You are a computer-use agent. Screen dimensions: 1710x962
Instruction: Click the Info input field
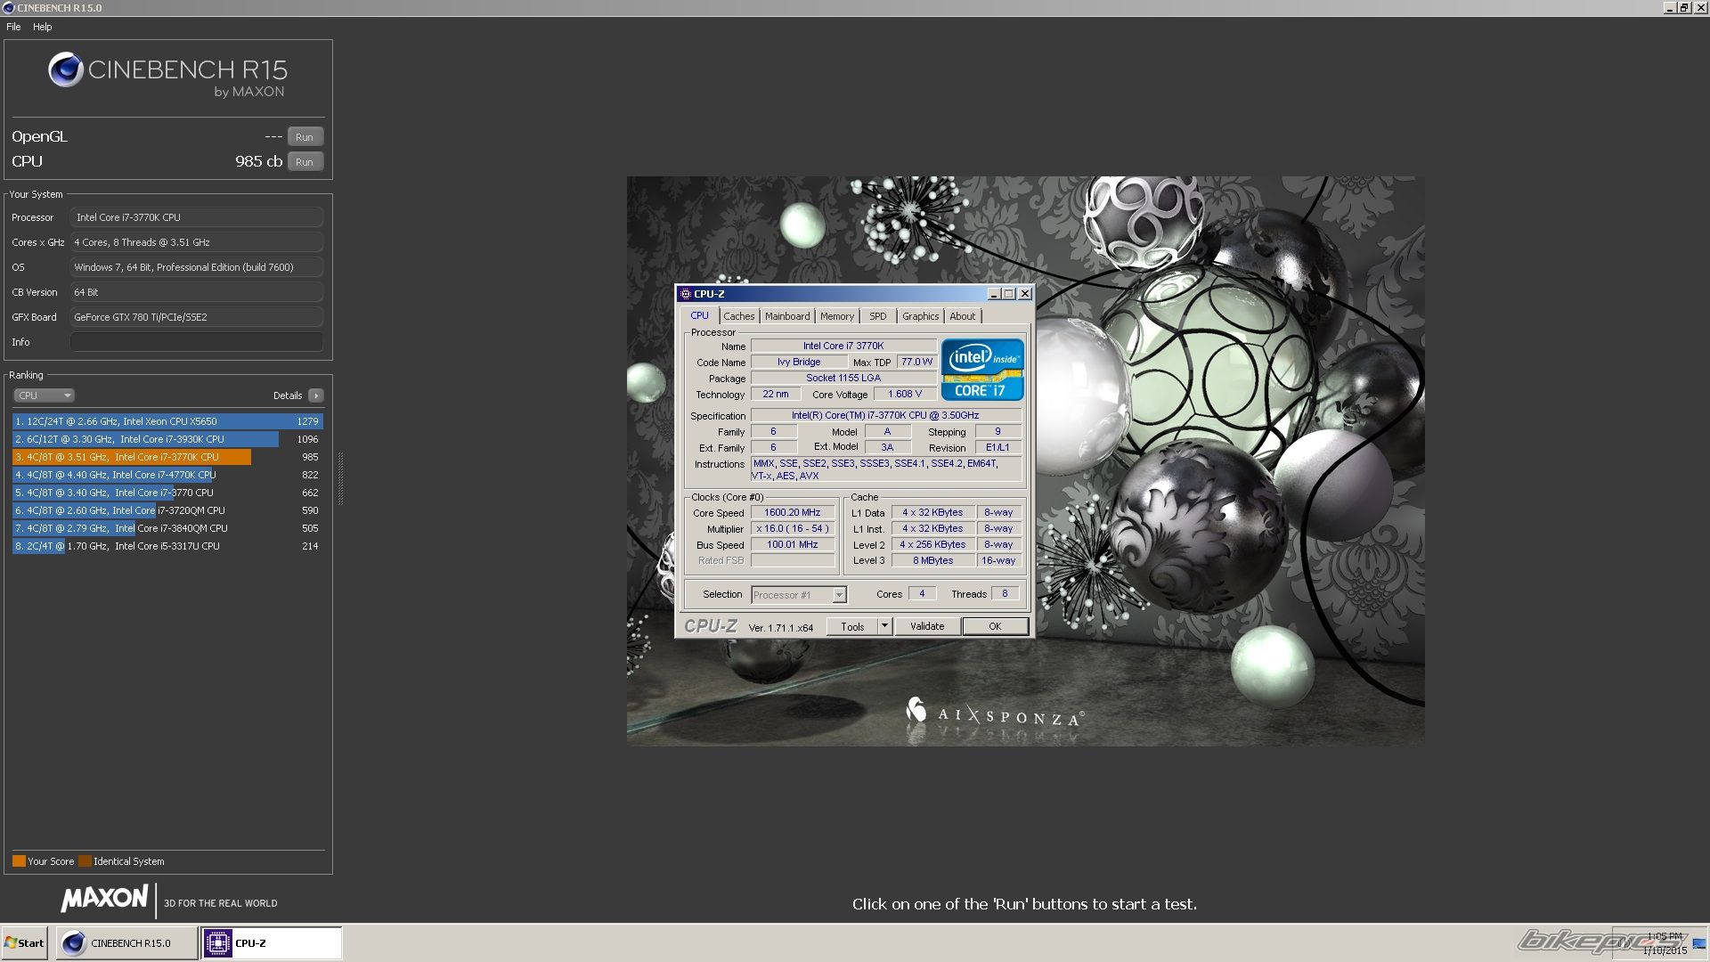[x=197, y=342]
